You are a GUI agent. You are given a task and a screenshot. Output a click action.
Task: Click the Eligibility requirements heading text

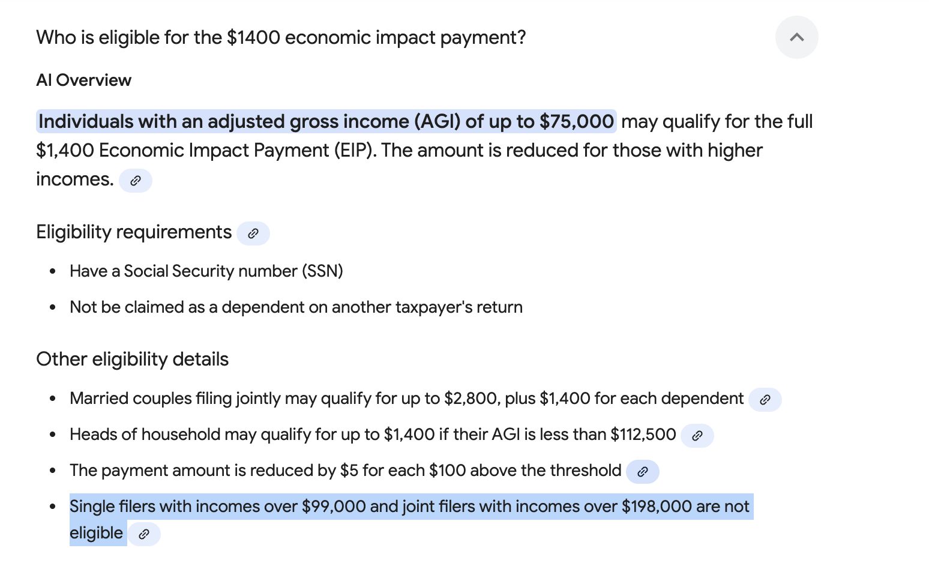coord(134,232)
